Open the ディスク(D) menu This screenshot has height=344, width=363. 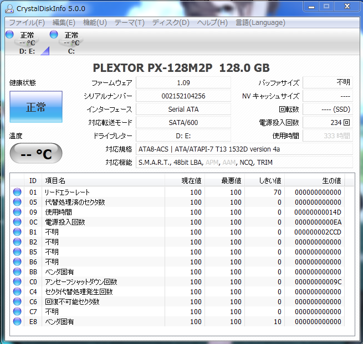pyautogui.click(x=171, y=23)
